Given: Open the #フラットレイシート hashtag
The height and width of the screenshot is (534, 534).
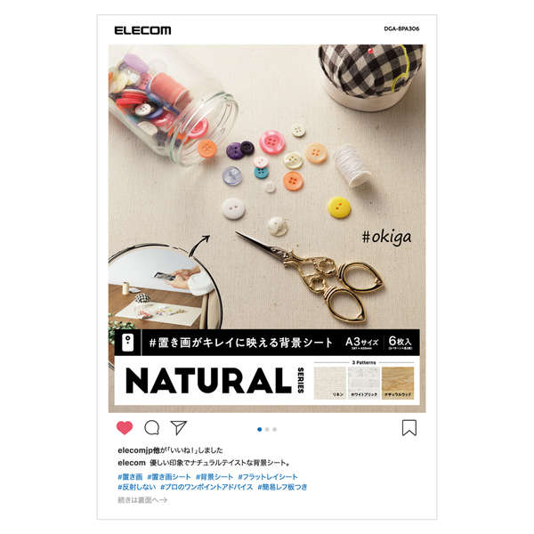Looking at the screenshot, I should [x=268, y=477].
